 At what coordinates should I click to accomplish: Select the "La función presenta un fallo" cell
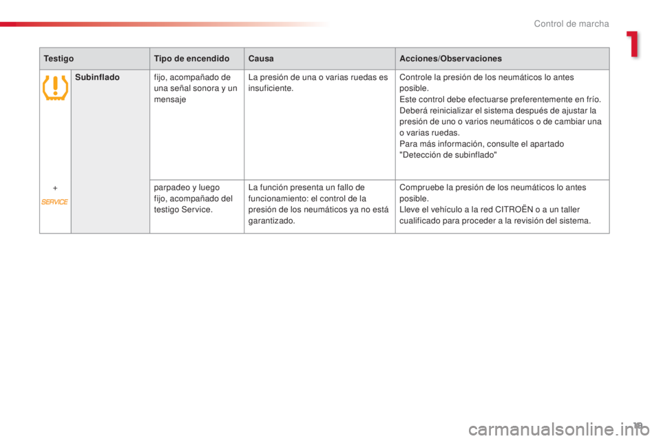point(319,204)
